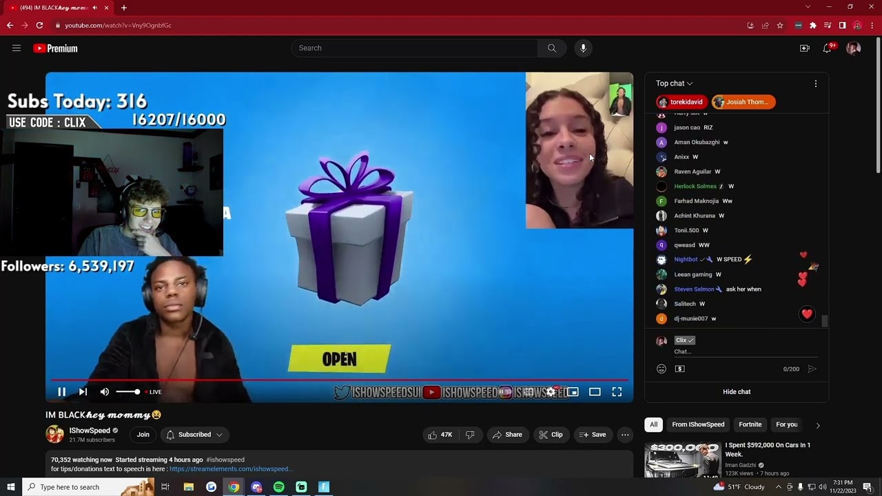
Task: Open the streamelements donation link
Action: coord(231,469)
